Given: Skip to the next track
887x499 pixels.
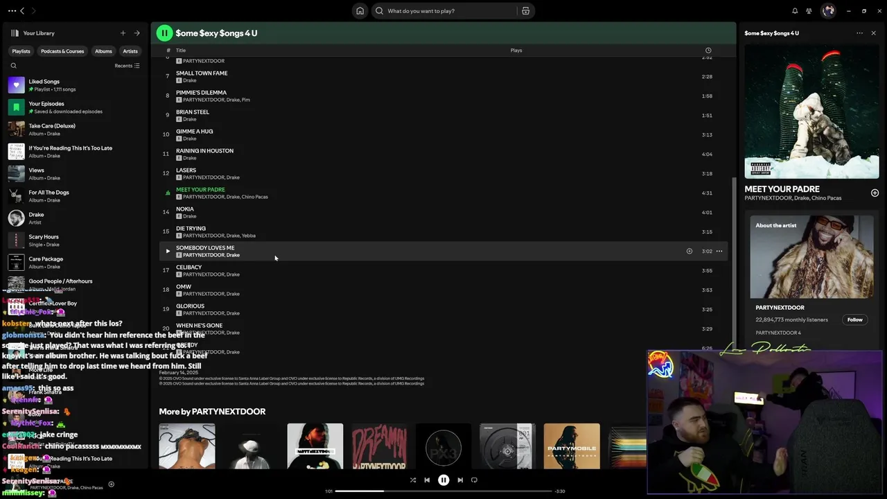Looking at the screenshot, I should (460, 480).
